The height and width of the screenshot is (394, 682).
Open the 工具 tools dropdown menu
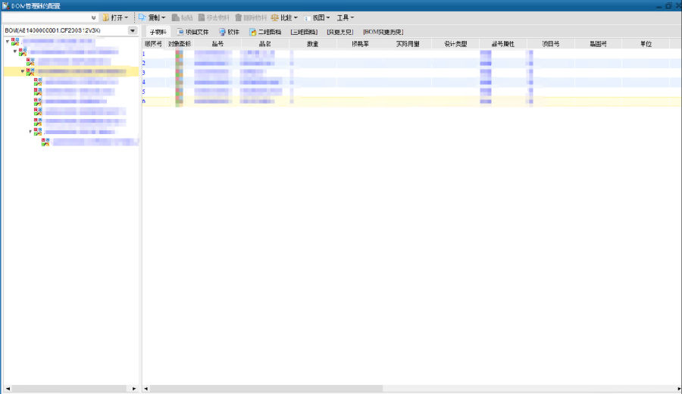(x=346, y=18)
